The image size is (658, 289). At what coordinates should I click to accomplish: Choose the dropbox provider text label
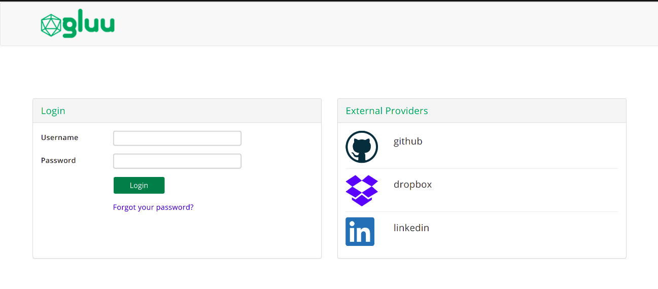pos(412,185)
